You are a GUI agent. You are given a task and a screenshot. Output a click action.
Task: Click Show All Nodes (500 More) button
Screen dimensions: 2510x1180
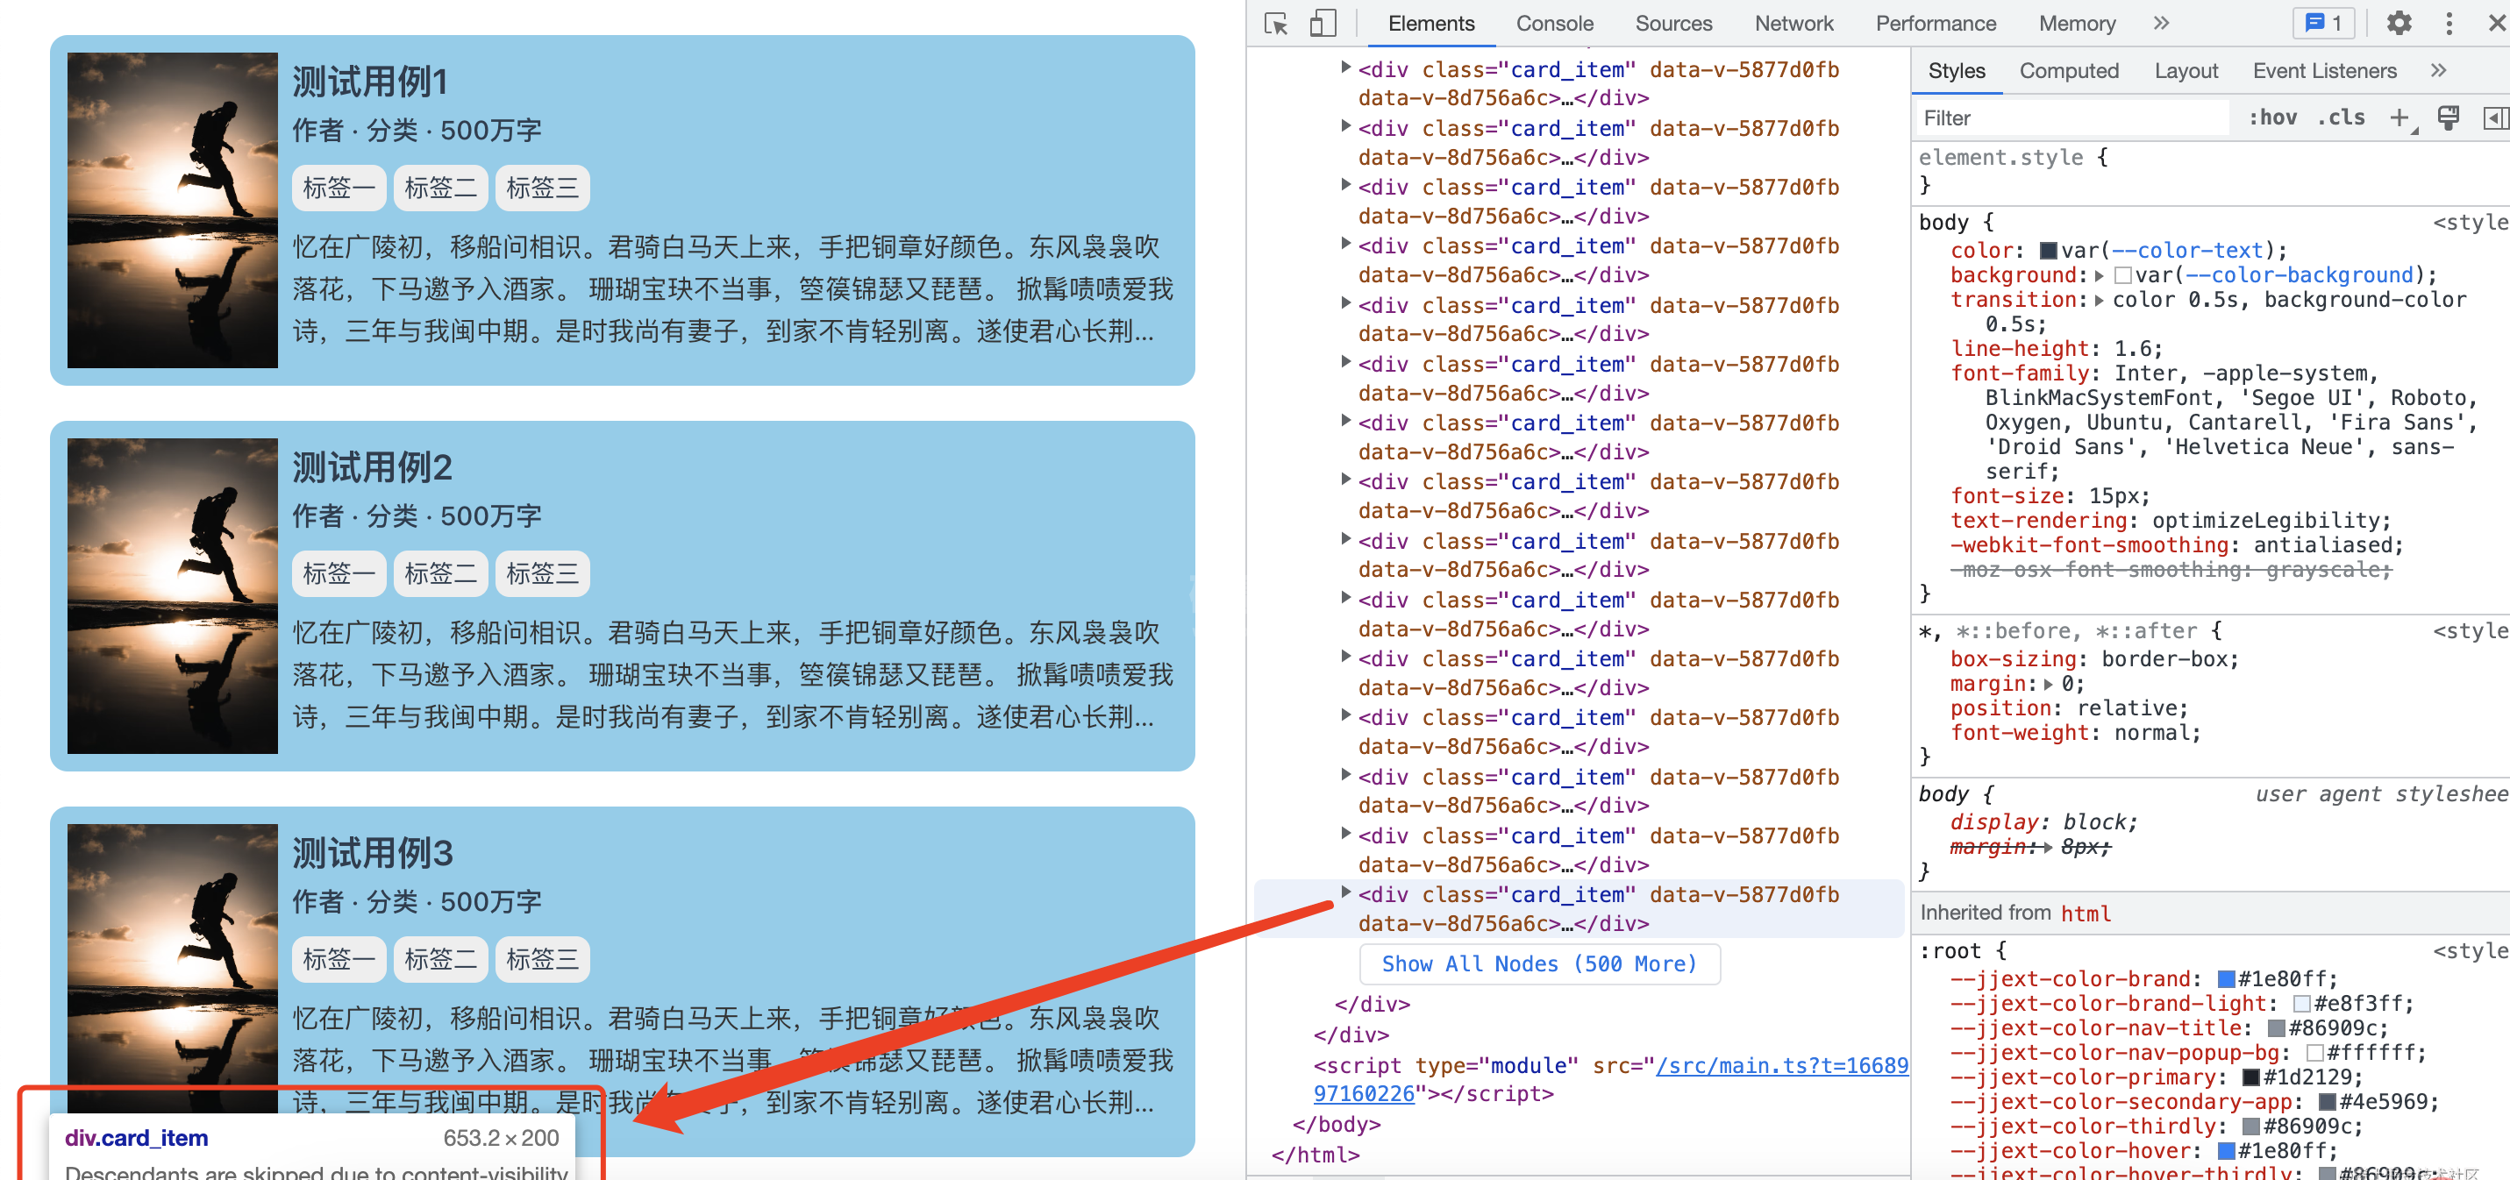[1538, 963]
